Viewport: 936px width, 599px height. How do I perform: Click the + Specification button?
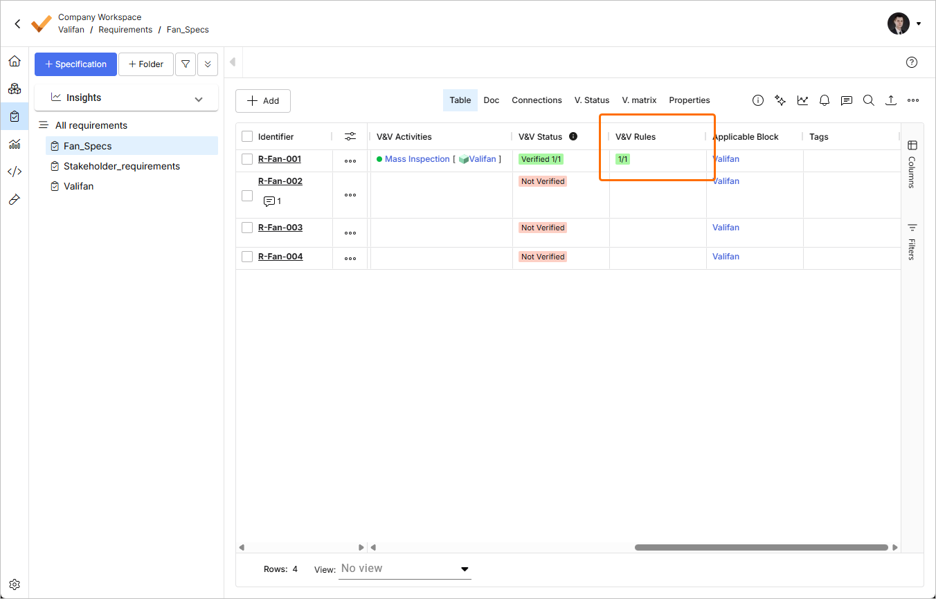pos(75,64)
